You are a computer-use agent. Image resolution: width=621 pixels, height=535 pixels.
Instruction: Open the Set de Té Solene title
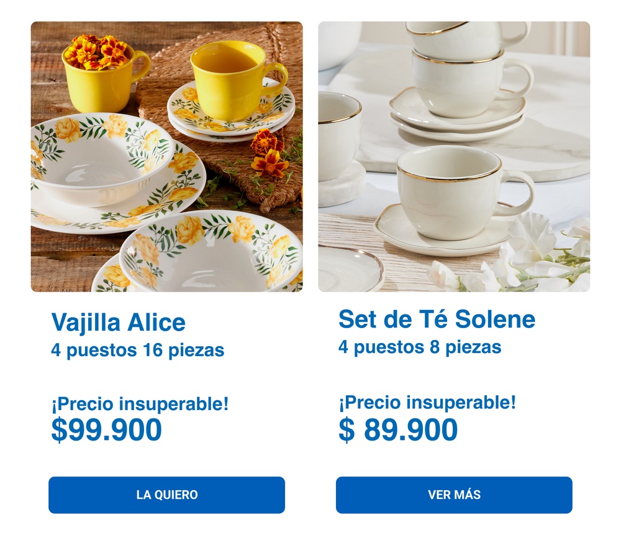click(x=436, y=319)
